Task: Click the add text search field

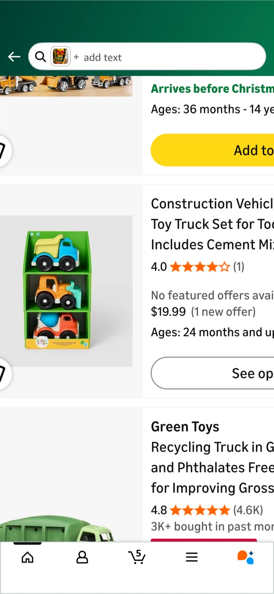Action: tap(165, 57)
